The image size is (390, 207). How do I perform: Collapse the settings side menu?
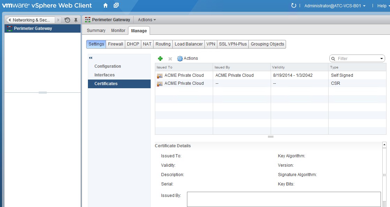click(x=91, y=58)
